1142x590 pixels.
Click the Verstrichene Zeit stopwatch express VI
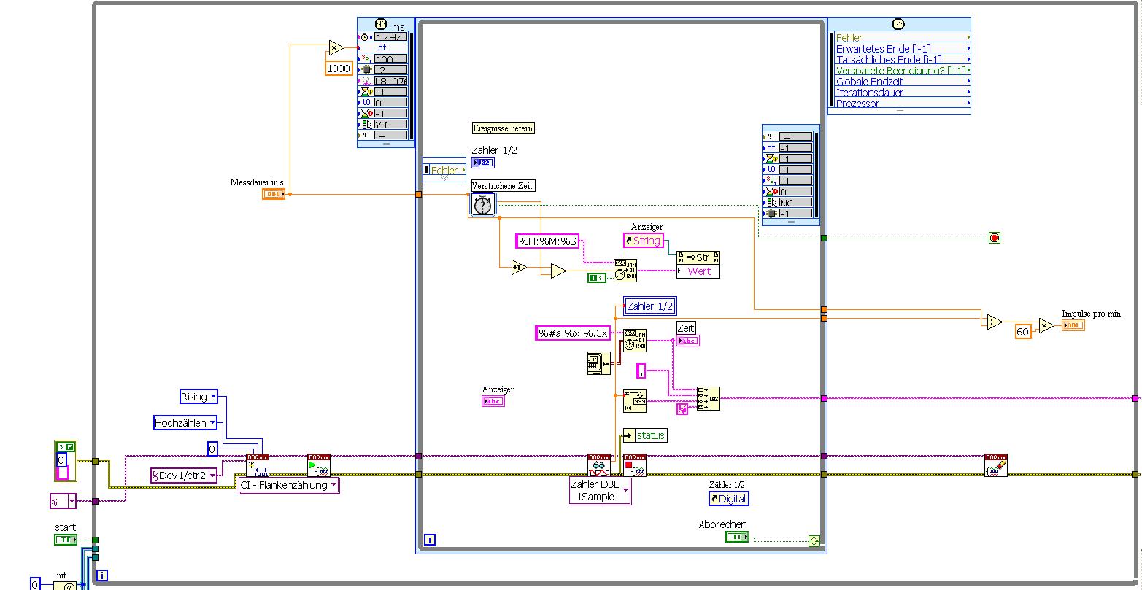pyautogui.click(x=482, y=205)
